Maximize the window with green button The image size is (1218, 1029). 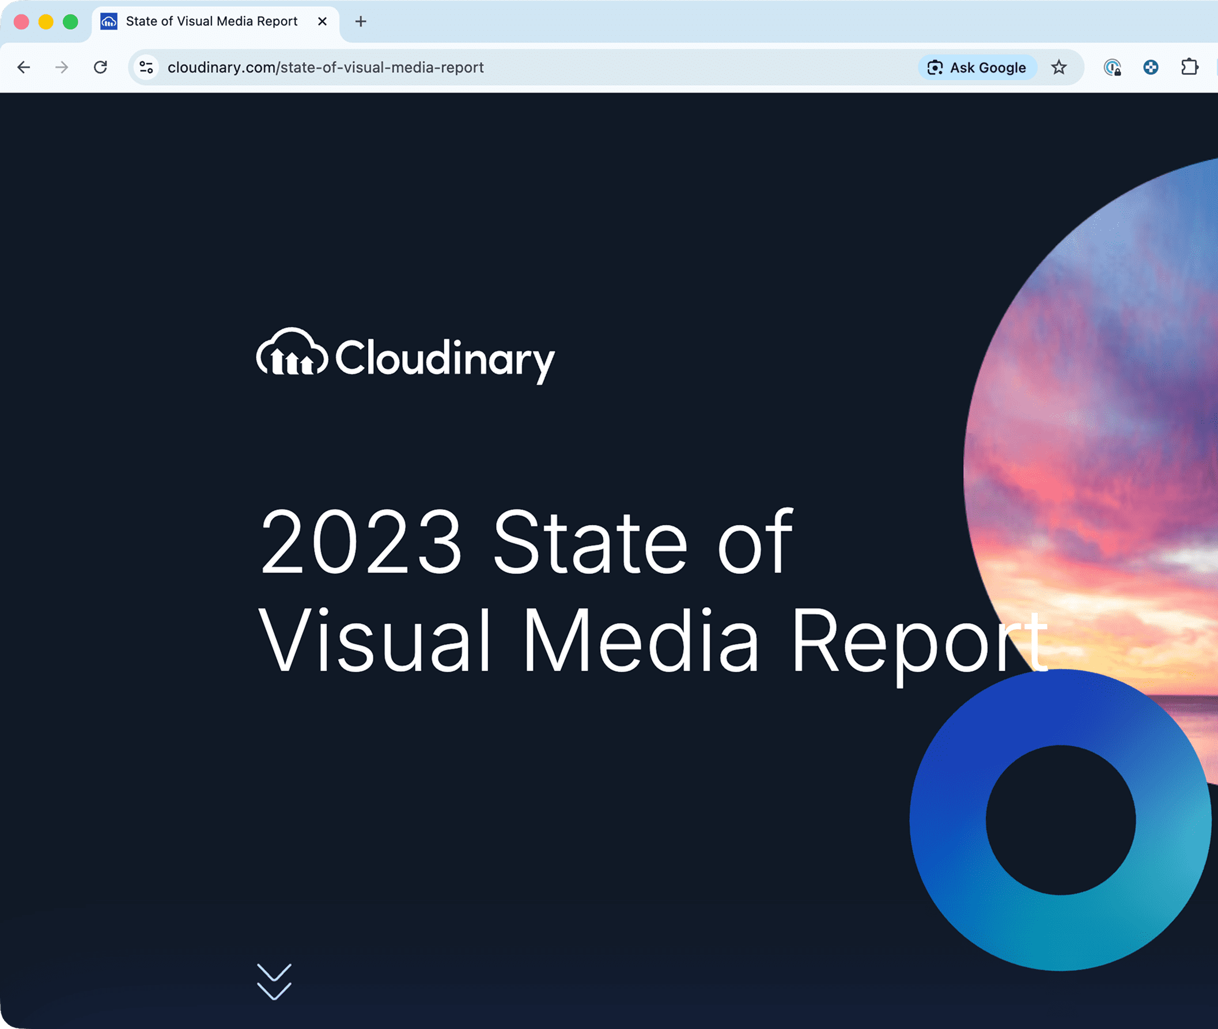(71, 21)
